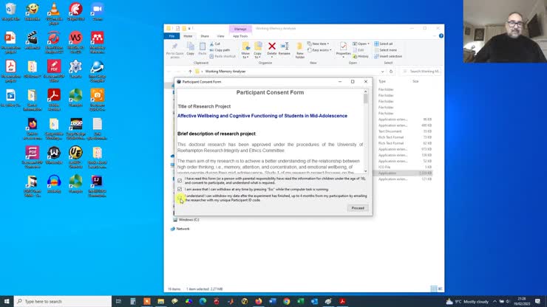Click the Up arrow navigation icon
This screenshot has width=547, height=307.
pyautogui.click(x=190, y=72)
